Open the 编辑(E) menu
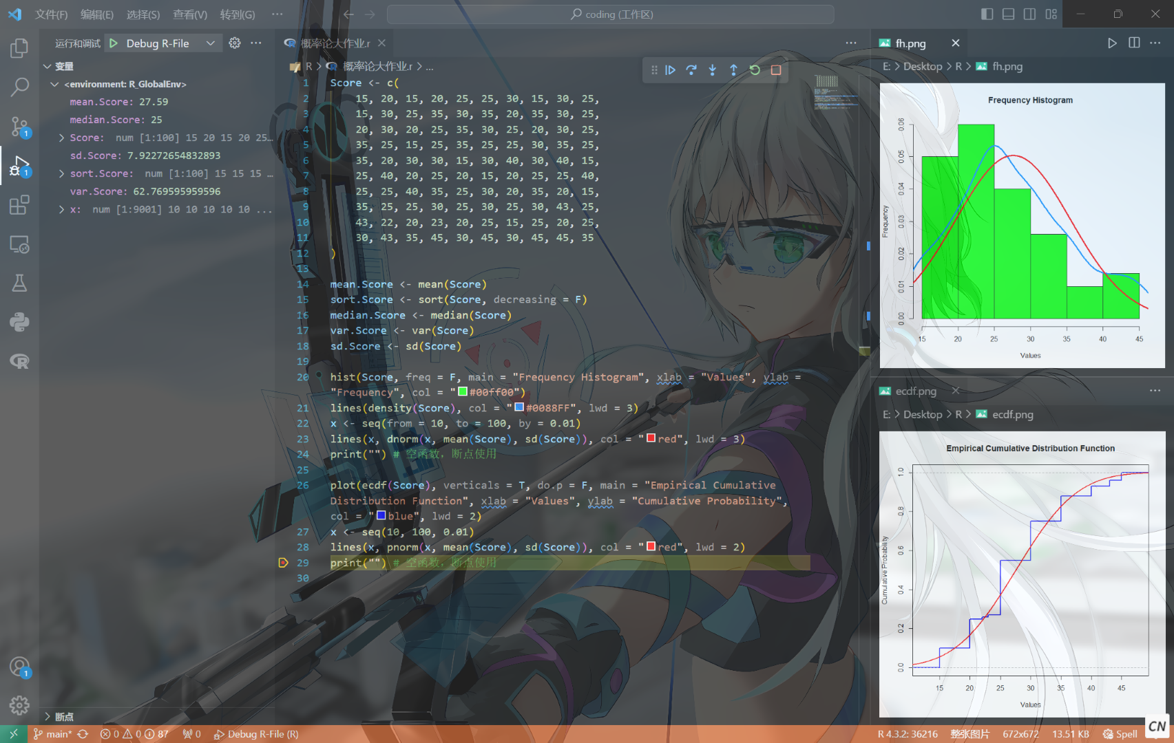Screen dimensions: 1174x743 (x=97, y=14)
